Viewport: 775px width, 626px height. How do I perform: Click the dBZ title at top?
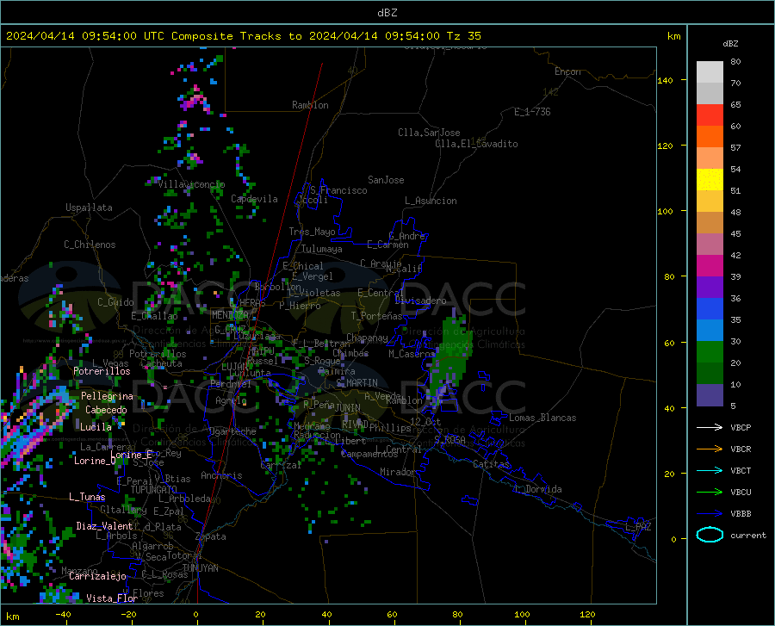pos(387,13)
